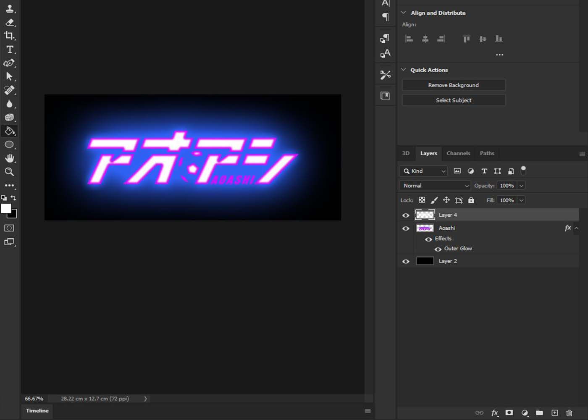Toggle Outer Glow effect visibility
Image resolution: width=588 pixels, height=420 pixels.
click(x=438, y=249)
